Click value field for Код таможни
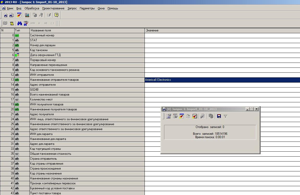The image size is (300, 195). tap(222, 50)
